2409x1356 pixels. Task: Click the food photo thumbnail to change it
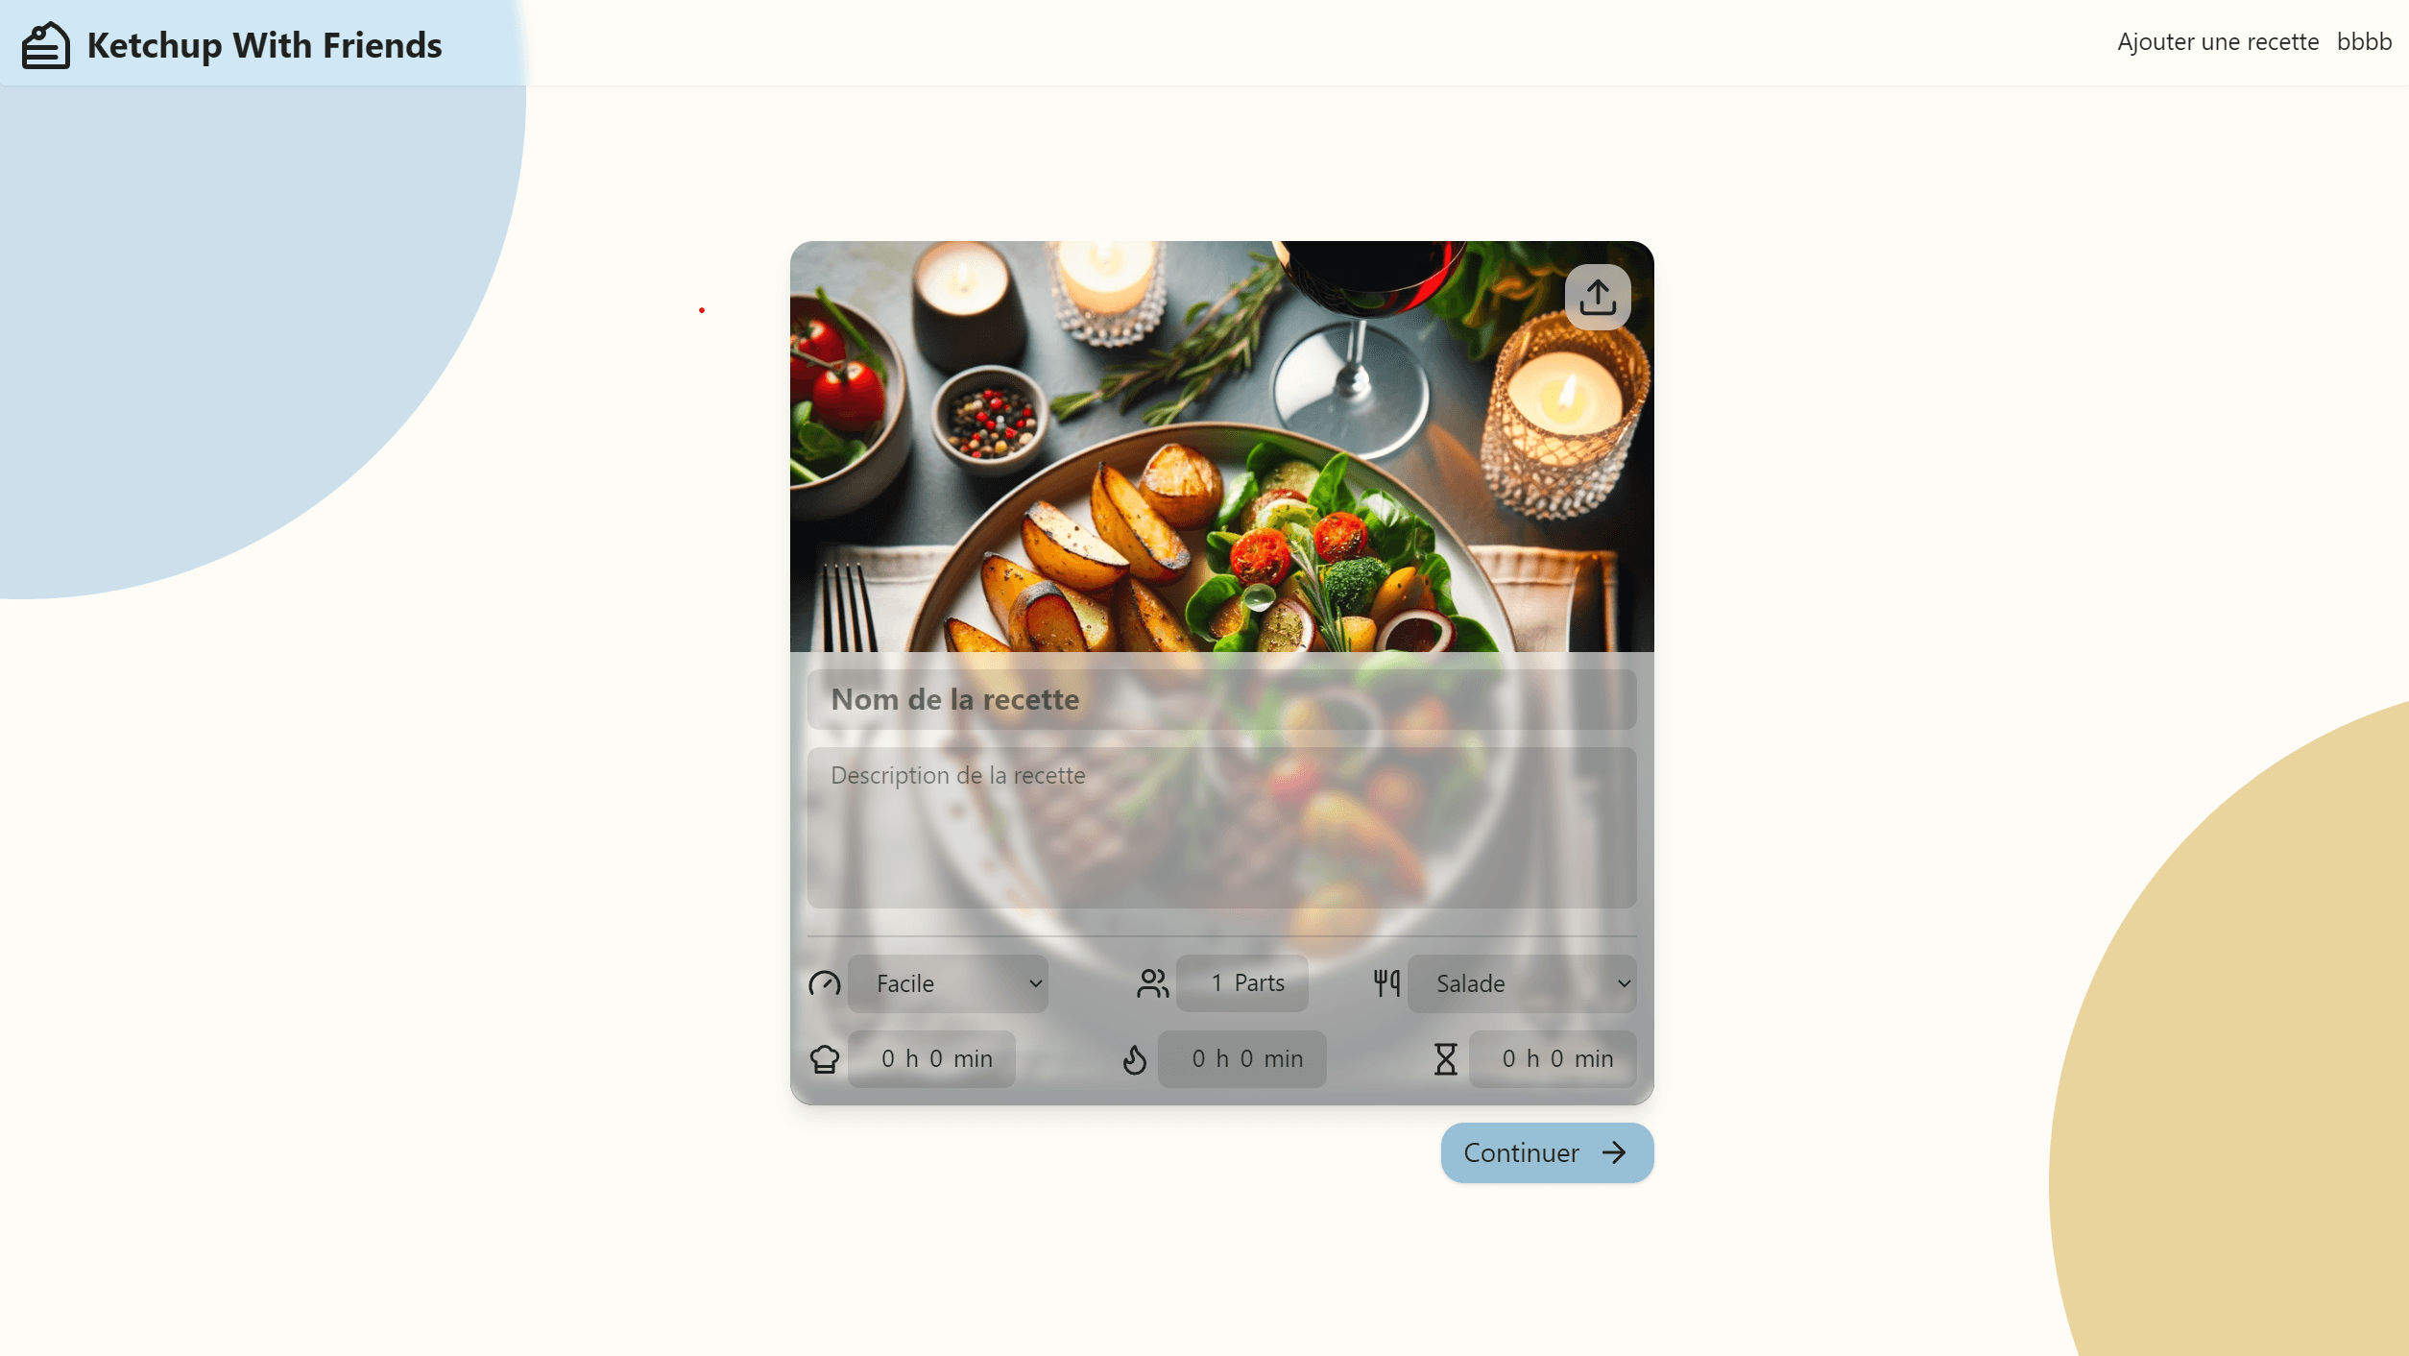click(x=1597, y=297)
